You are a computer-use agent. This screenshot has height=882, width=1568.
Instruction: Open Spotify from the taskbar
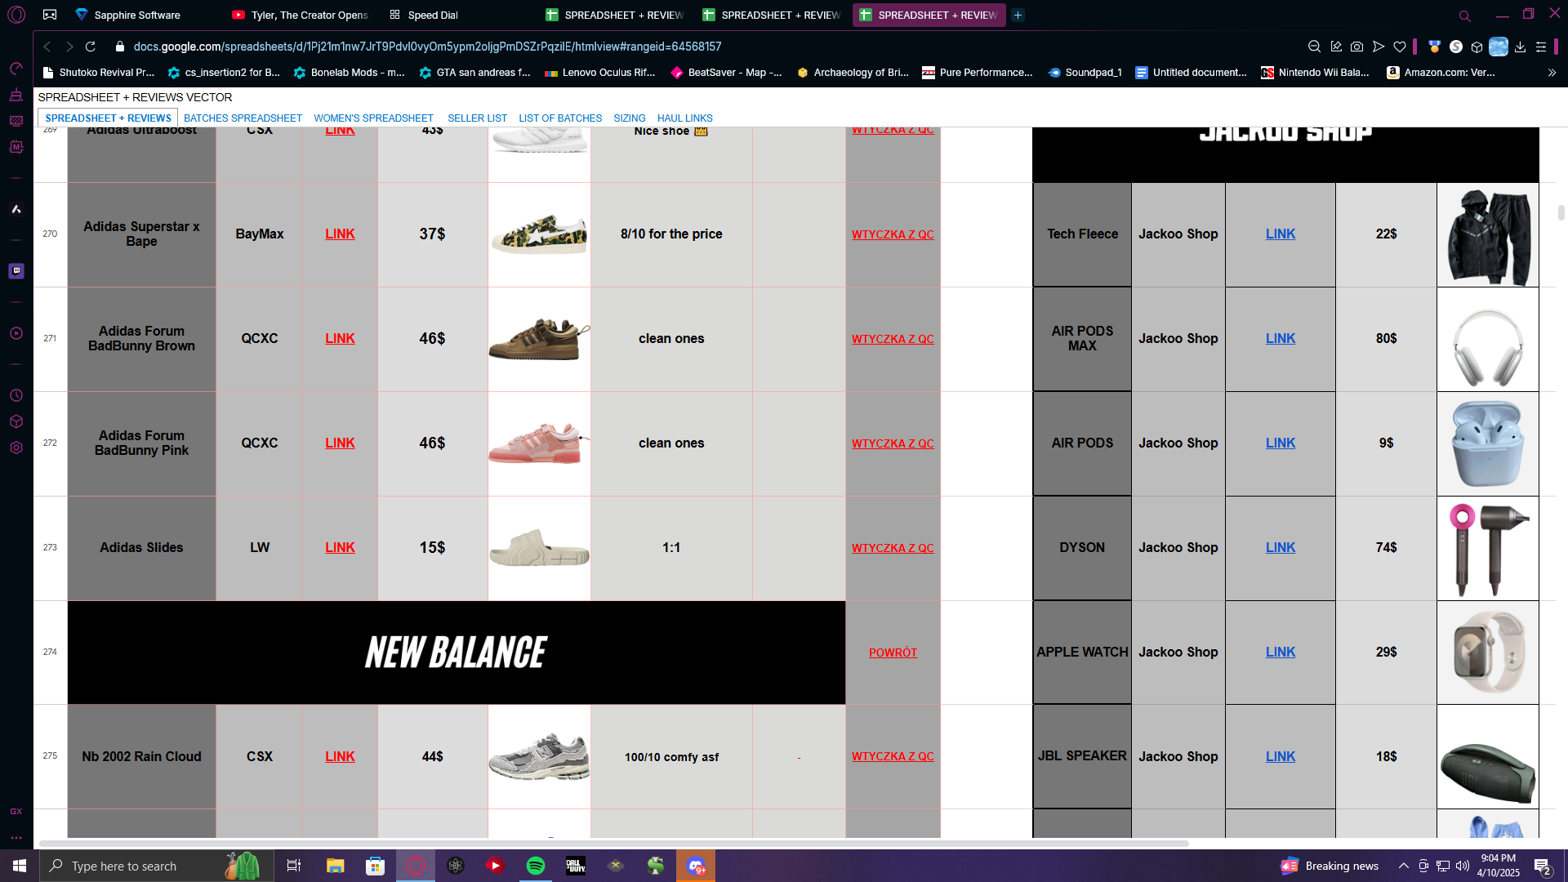click(x=536, y=866)
